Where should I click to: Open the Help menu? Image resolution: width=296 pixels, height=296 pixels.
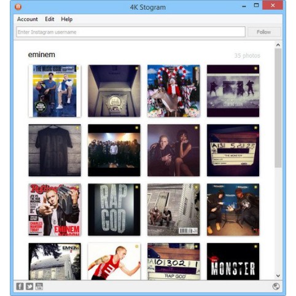pos(67,19)
